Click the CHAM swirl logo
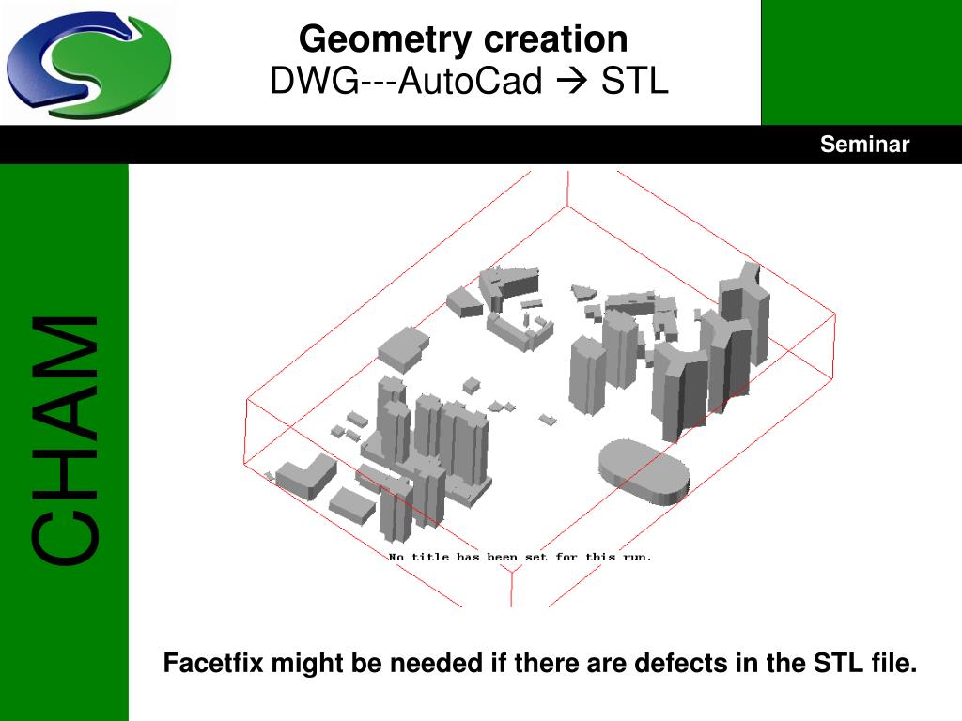Screen dimensions: 962x721 coord(89,64)
